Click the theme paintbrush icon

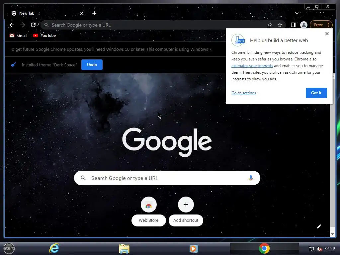(x=13, y=65)
